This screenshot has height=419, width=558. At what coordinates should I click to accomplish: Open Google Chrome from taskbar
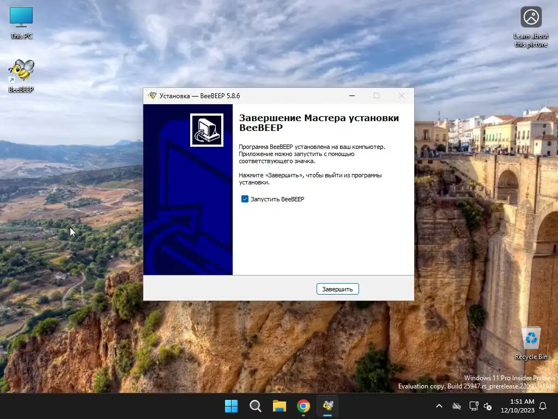click(304, 406)
